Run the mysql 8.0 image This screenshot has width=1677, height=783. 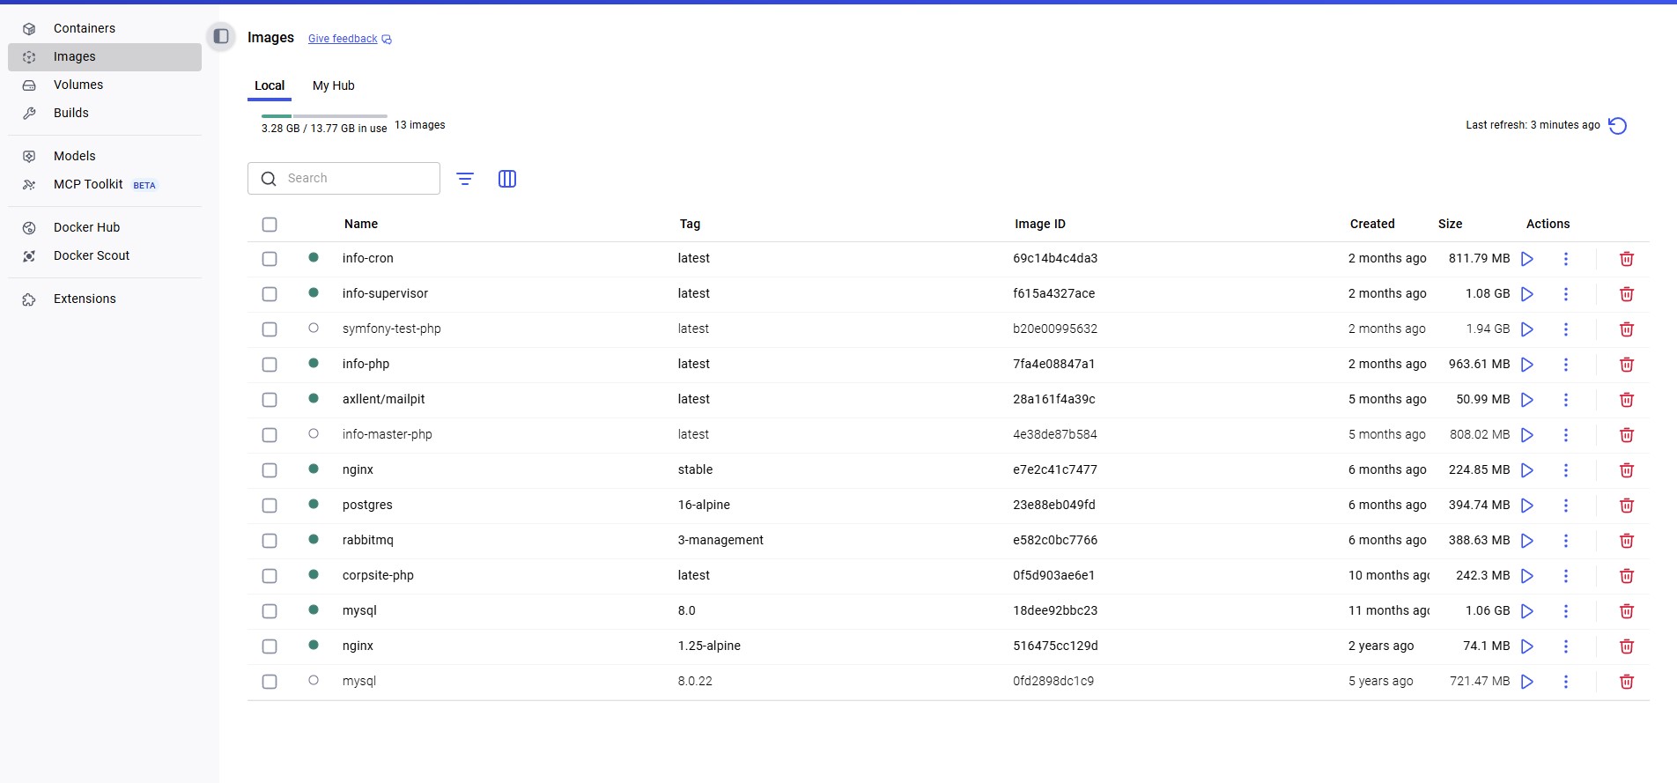pos(1527,611)
